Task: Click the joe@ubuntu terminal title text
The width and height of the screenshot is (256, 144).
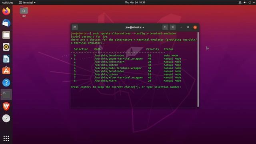Action: [x=135, y=28]
